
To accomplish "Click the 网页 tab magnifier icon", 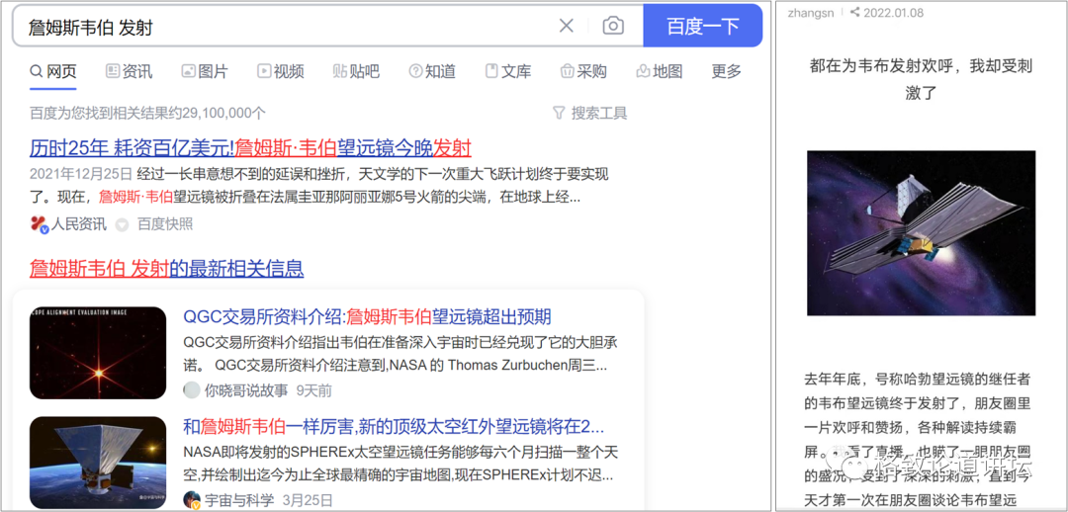I will click(37, 71).
